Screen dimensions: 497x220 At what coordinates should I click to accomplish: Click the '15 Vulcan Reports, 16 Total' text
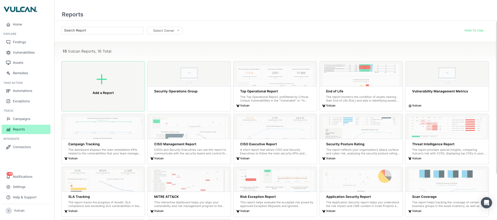click(x=87, y=51)
